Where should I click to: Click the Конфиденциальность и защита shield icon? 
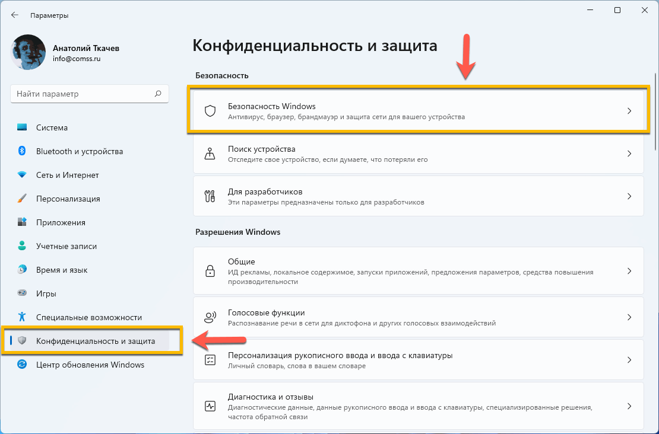23,340
